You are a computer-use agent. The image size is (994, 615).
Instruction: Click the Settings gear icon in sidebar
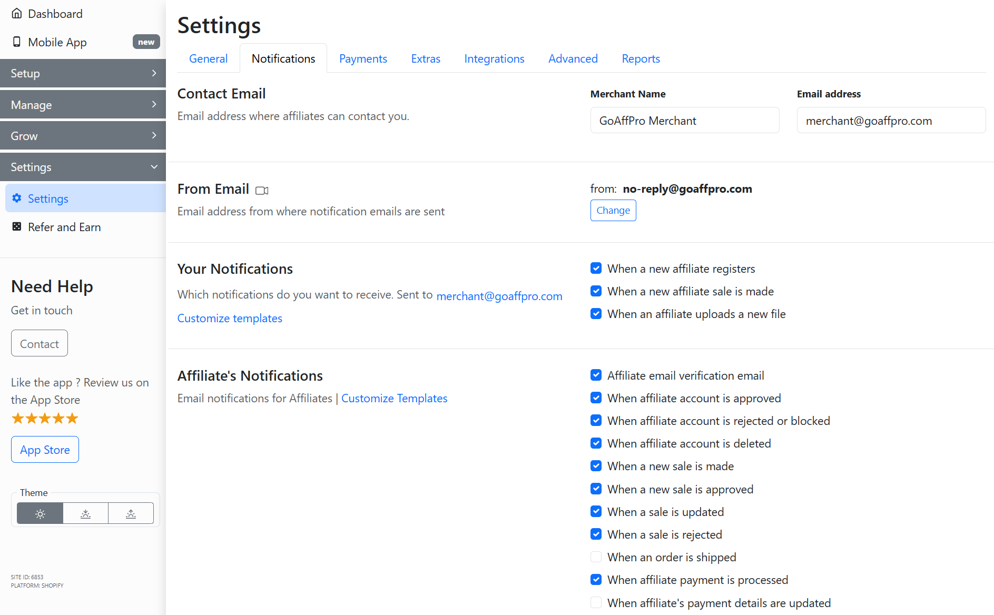coord(17,198)
